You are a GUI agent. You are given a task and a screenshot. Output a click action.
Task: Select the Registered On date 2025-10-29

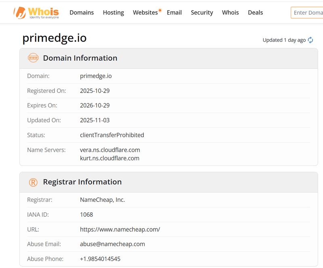point(95,91)
